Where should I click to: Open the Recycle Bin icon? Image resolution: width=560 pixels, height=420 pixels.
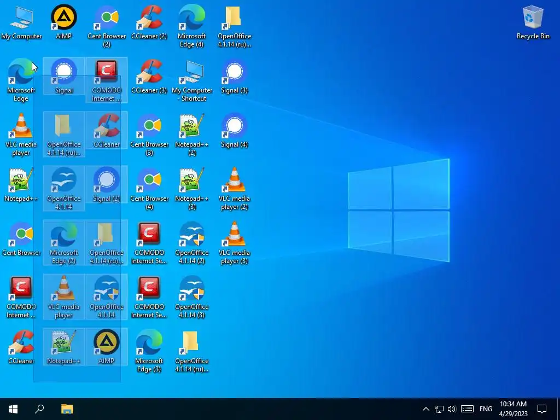(x=533, y=22)
